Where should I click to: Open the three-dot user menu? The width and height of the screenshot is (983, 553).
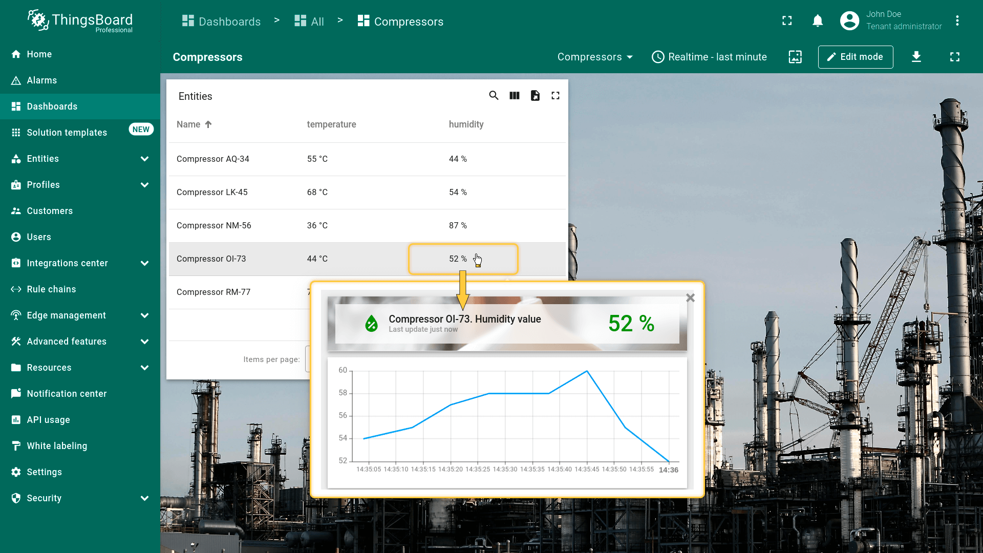[x=957, y=21]
